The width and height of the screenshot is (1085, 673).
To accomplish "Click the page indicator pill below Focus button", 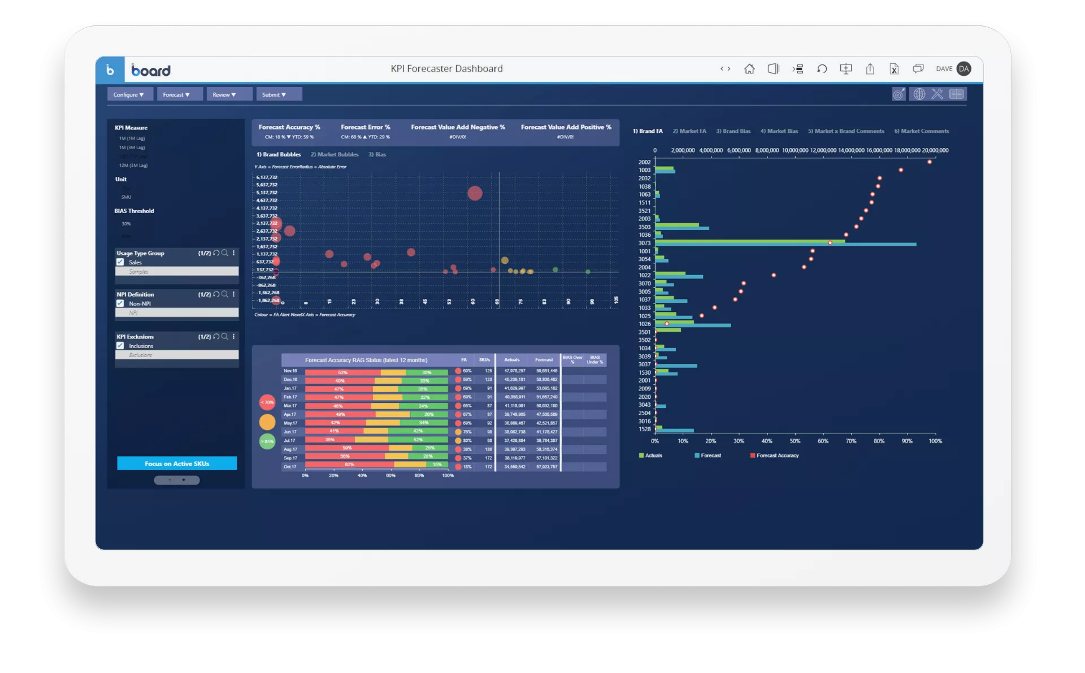I will coord(177,480).
